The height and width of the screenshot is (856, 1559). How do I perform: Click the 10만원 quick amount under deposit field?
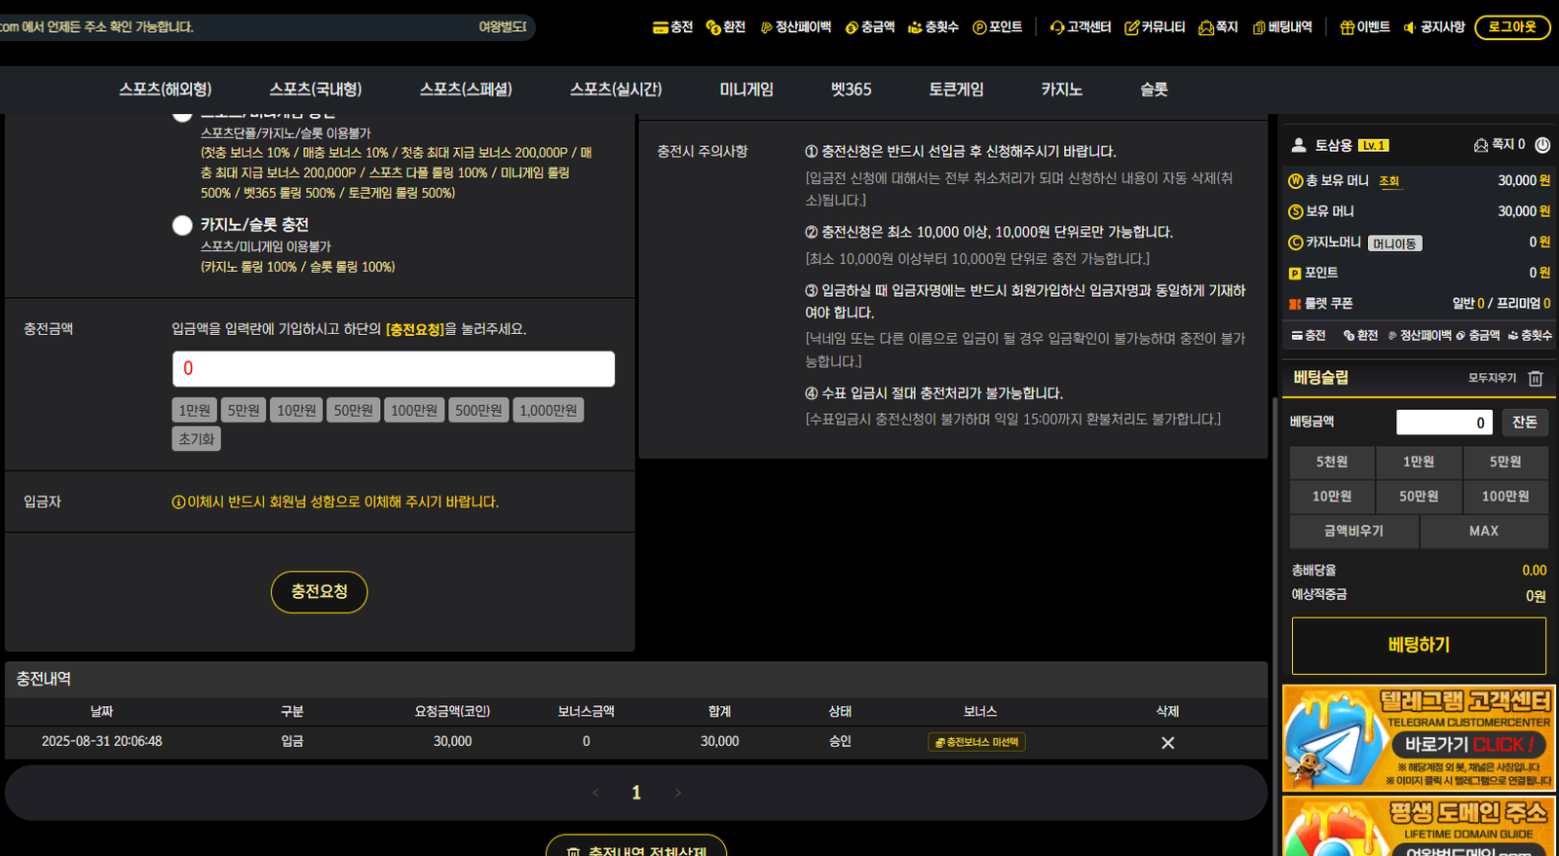click(296, 410)
